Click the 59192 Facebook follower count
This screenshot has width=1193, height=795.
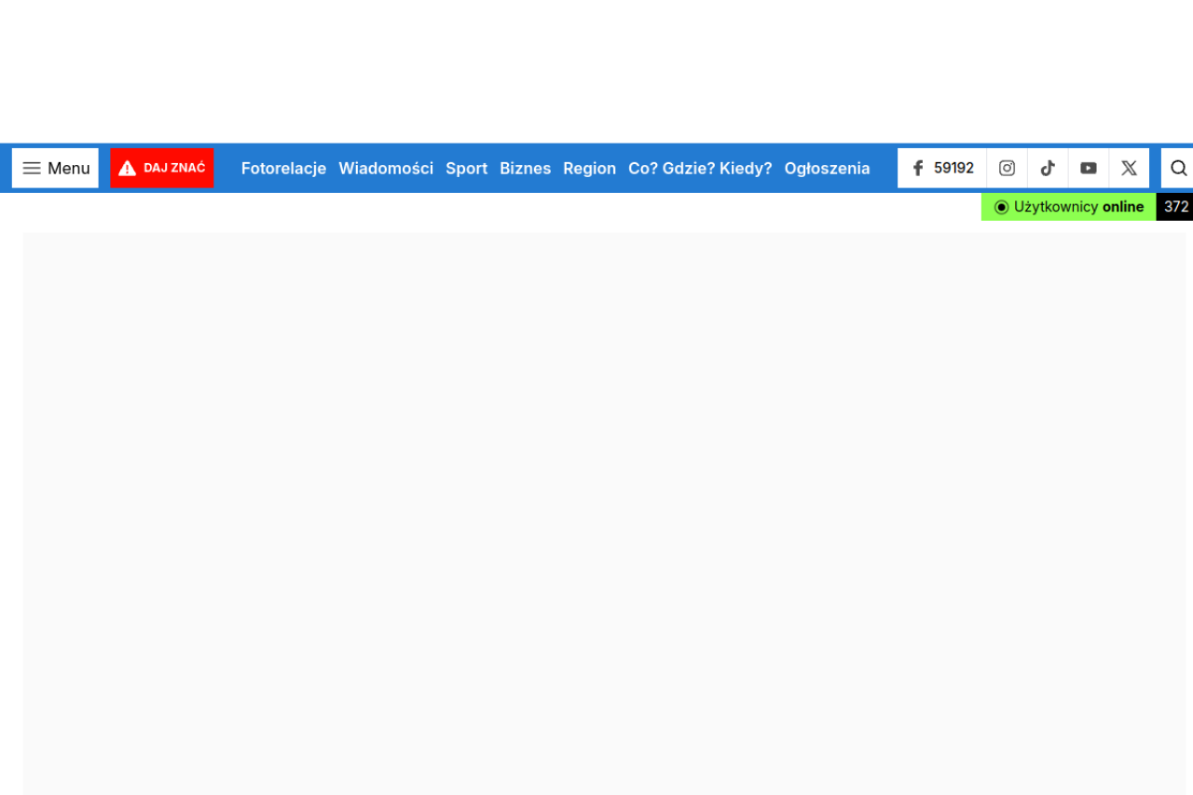[953, 168]
